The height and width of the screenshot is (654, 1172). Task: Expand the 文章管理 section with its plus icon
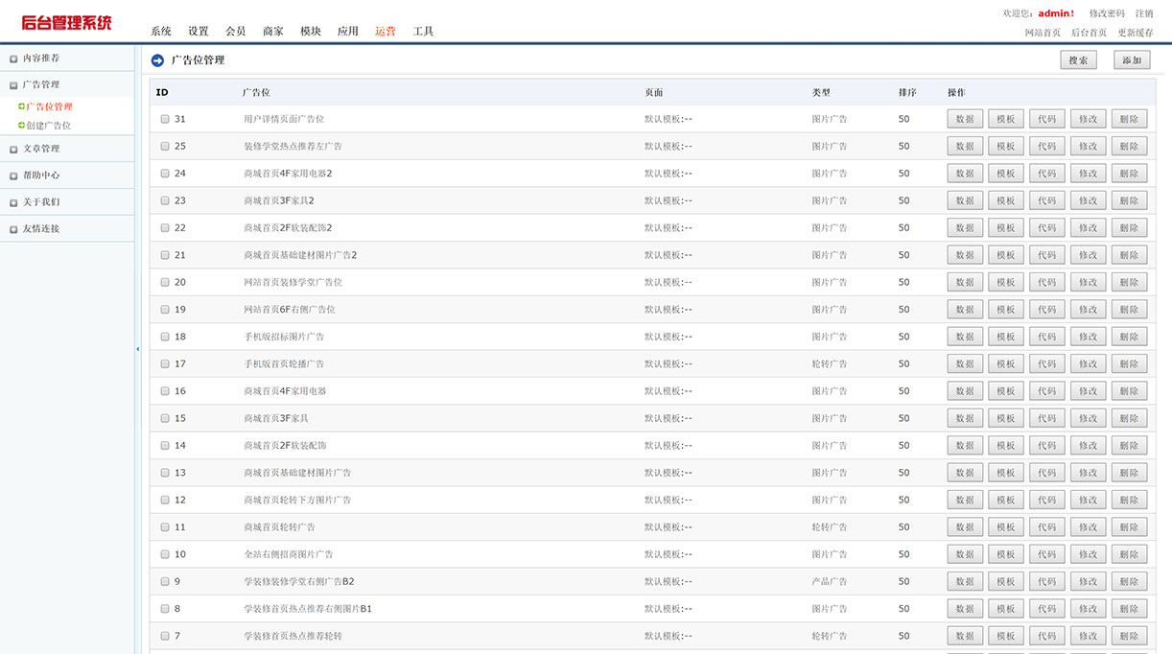pyautogui.click(x=12, y=148)
